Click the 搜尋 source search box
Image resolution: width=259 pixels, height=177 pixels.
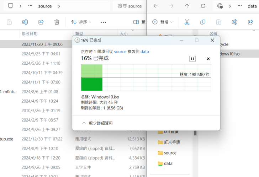click(x=129, y=6)
